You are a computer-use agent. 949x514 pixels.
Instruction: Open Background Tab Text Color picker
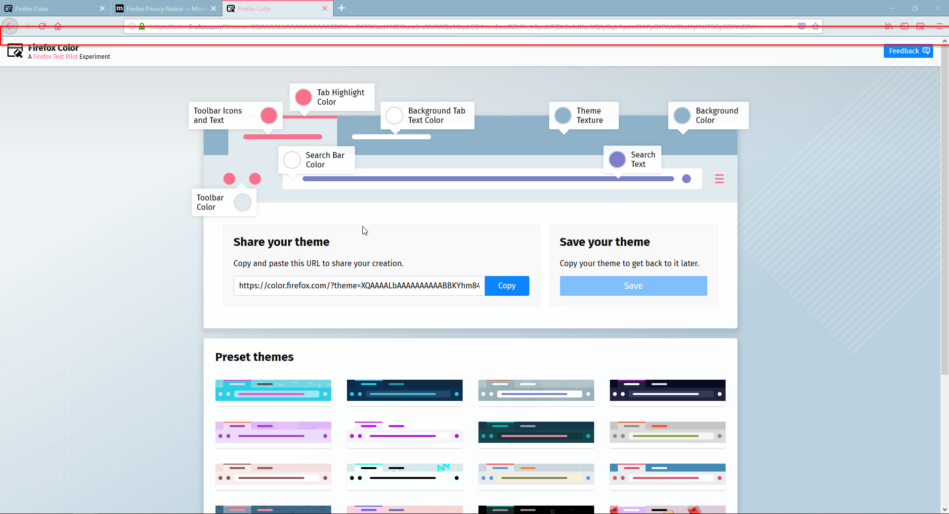[x=394, y=116]
